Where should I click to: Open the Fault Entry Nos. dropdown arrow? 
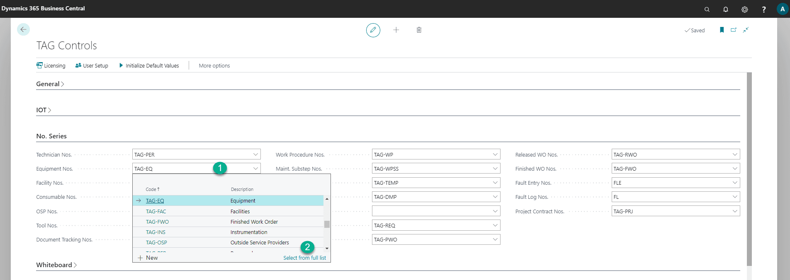(x=735, y=183)
